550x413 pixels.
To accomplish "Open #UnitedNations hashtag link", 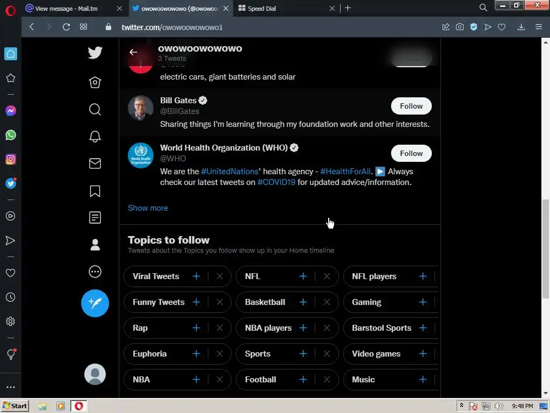I will 229,172.
